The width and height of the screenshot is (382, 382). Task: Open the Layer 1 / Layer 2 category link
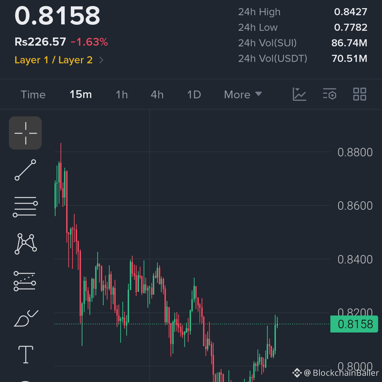click(x=54, y=60)
